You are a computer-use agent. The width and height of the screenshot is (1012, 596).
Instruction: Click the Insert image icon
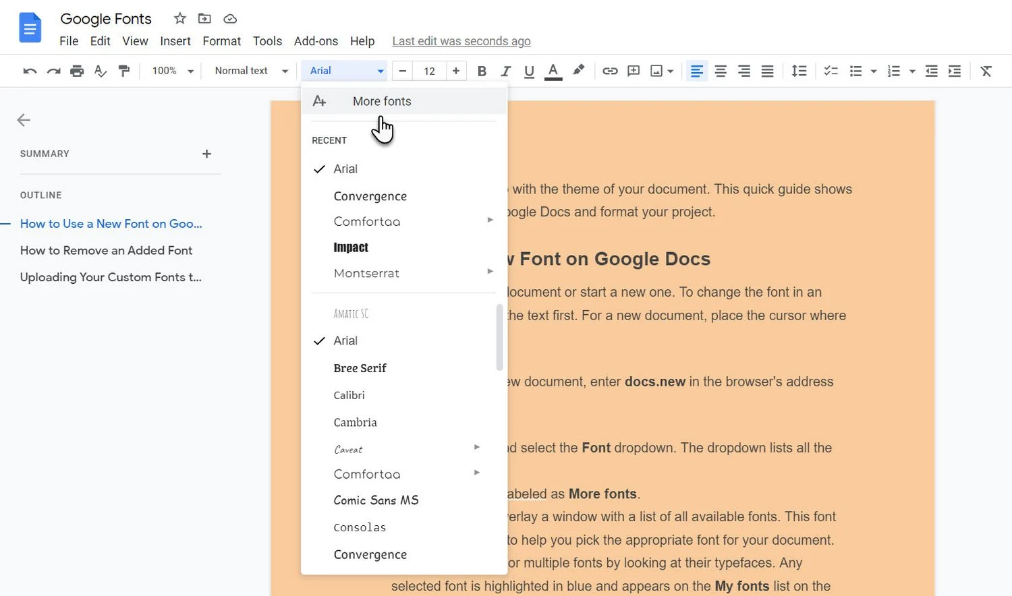point(656,71)
